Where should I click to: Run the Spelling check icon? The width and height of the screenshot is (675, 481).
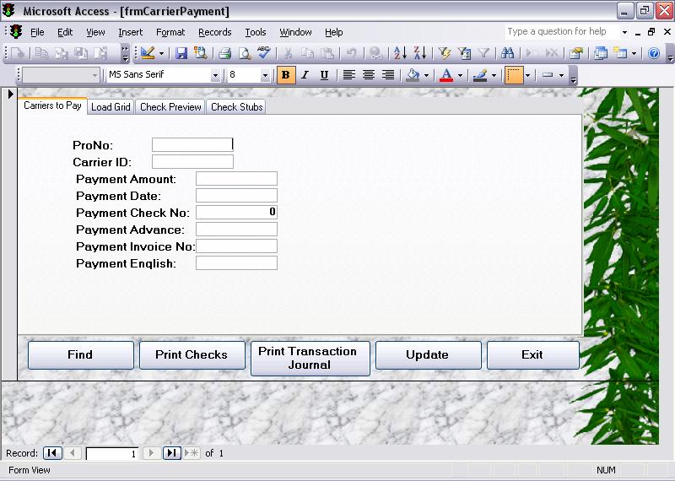(x=263, y=53)
